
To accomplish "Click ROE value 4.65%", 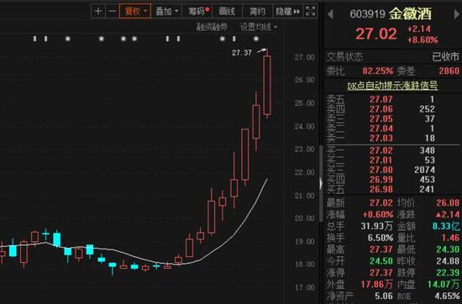I will pos(447,296).
